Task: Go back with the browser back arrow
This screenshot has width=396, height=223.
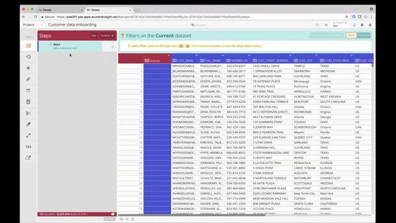Action: pyautogui.click(x=24, y=17)
